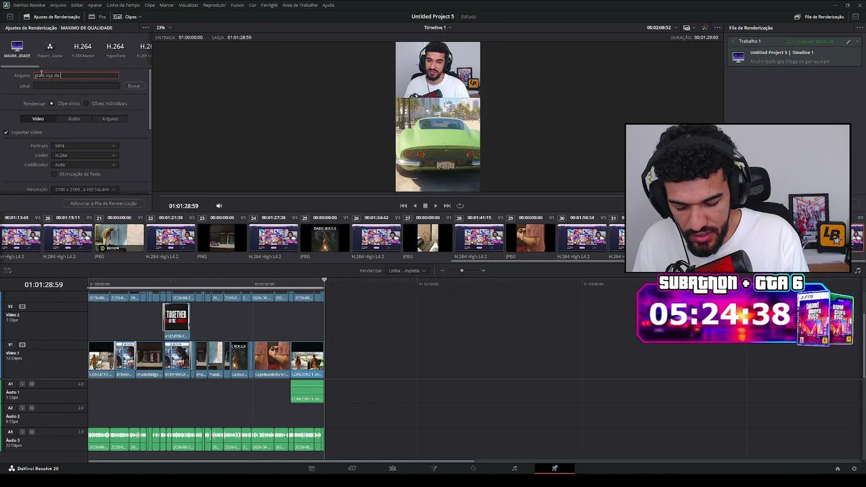Toggle loop playback in viewer
Screen dimensions: 866x487
pyautogui.click(x=460, y=206)
